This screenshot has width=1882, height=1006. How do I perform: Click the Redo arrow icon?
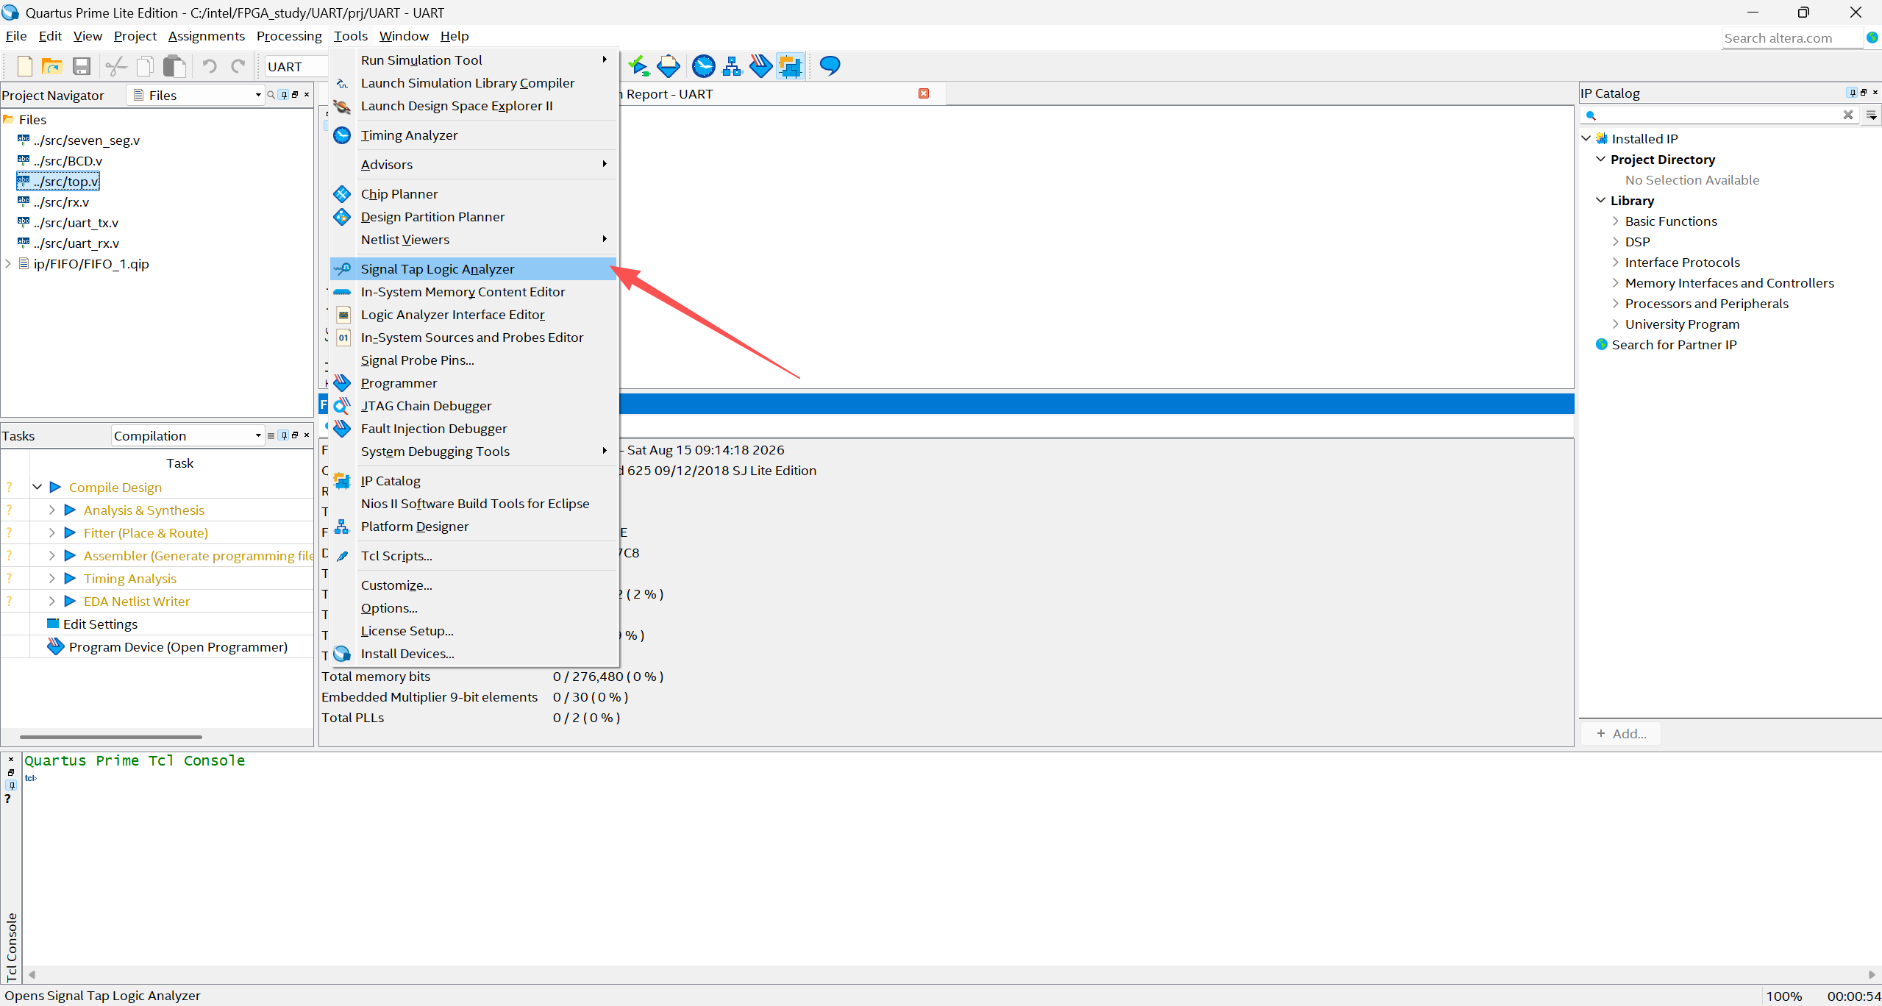coord(238,66)
